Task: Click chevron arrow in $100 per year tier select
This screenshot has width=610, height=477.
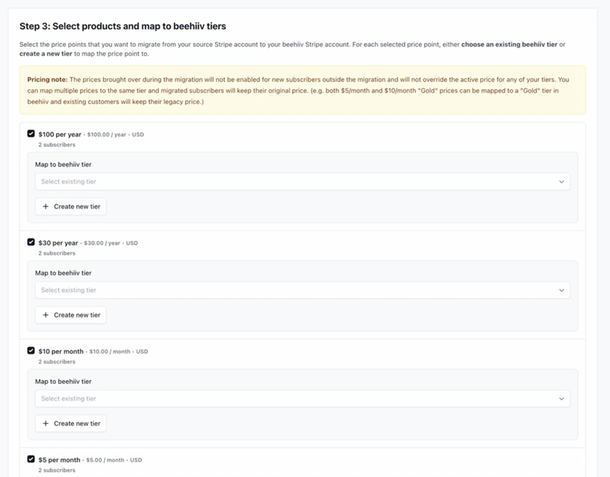Action: [x=561, y=182]
